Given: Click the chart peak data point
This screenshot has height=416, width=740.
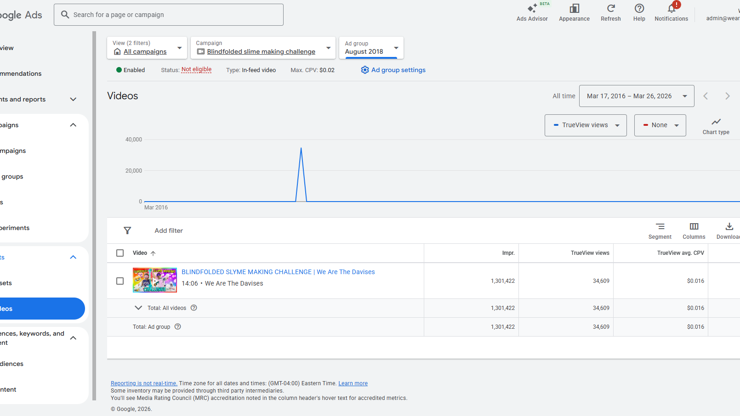Looking at the screenshot, I should pos(301,148).
